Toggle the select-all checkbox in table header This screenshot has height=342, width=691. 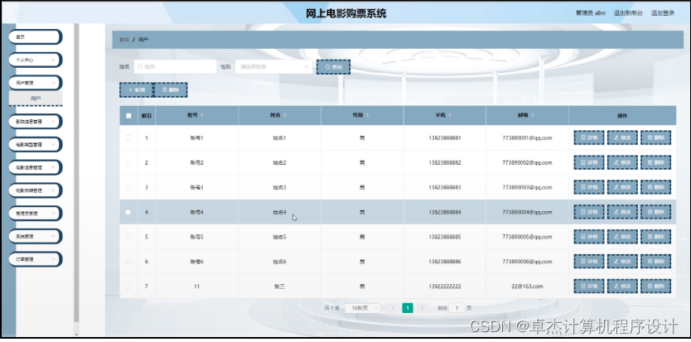tap(128, 116)
